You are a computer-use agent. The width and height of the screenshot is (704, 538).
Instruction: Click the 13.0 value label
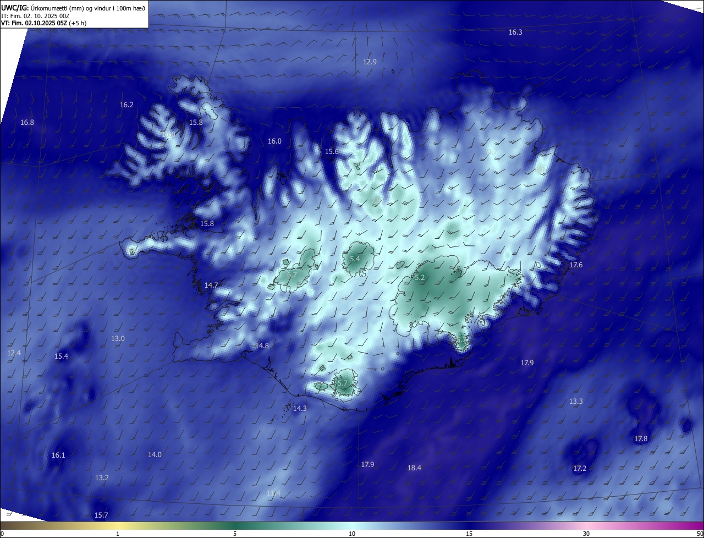pos(118,339)
